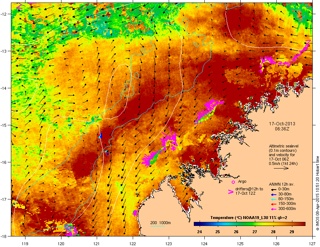The width and height of the screenshot is (320, 247).
Task: Click the '200 1000m' bathymetry label
Action: point(160,223)
